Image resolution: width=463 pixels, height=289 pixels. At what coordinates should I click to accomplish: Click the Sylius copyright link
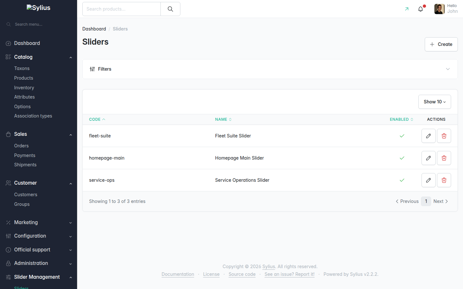coord(268,267)
